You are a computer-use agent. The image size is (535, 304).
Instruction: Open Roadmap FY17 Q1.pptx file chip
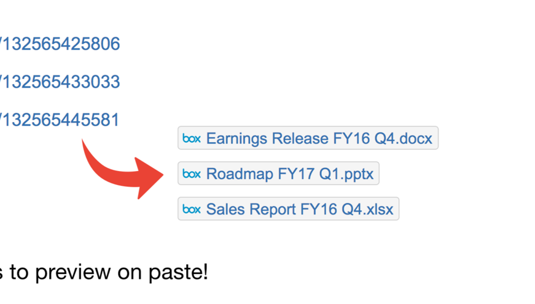[289, 174]
